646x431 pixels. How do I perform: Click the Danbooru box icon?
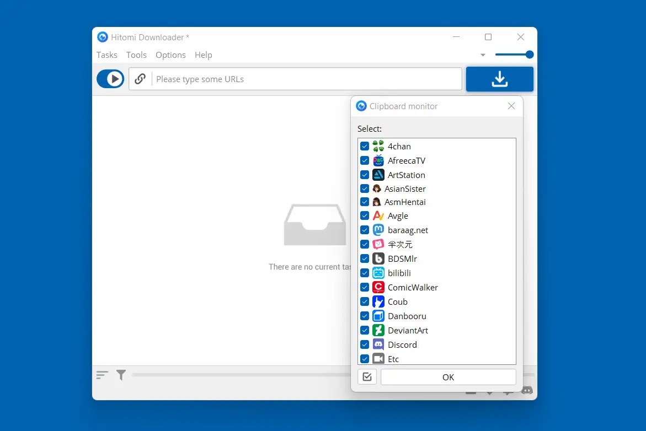[378, 316]
